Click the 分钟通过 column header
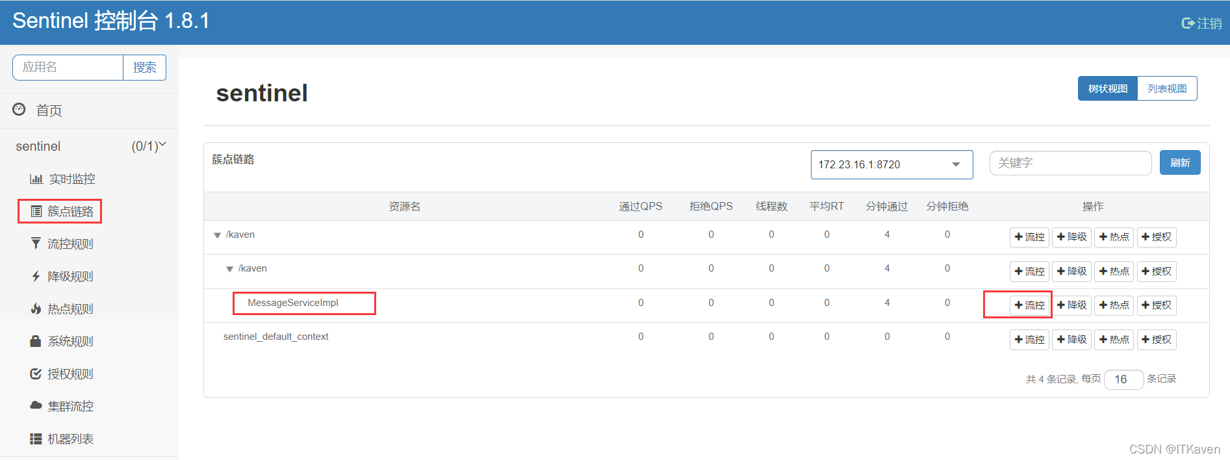The image size is (1230, 460). point(887,207)
